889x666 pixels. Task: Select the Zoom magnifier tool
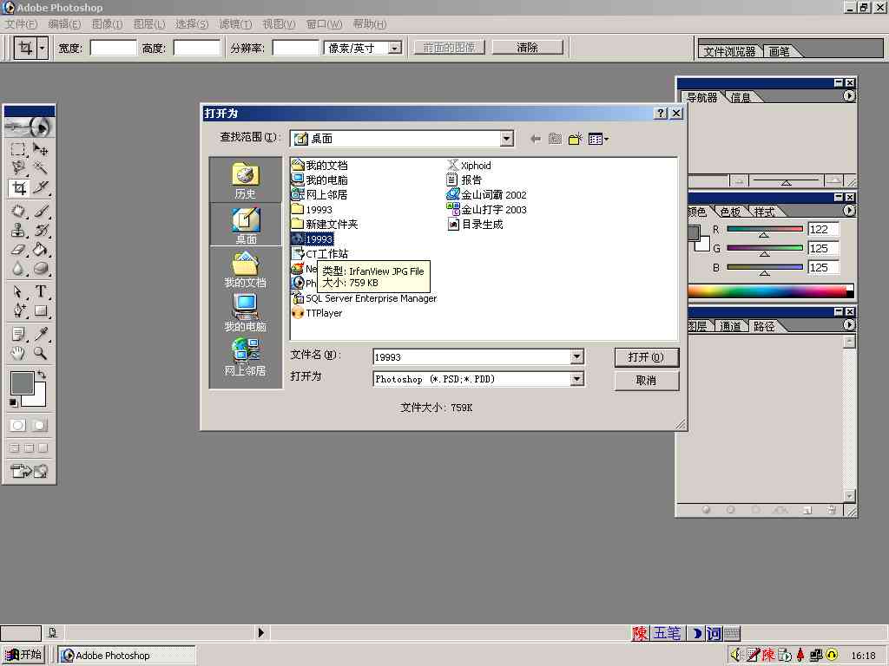(40, 354)
